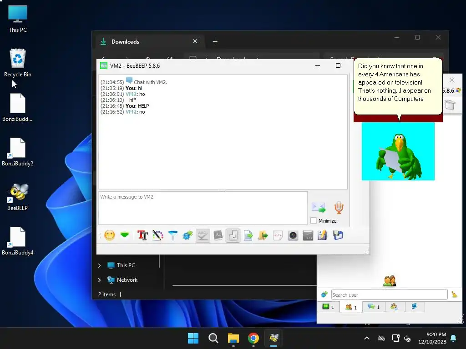This screenshot has height=349, width=466.
Task: Toggle the dictionary book icon
Action: tap(218, 236)
